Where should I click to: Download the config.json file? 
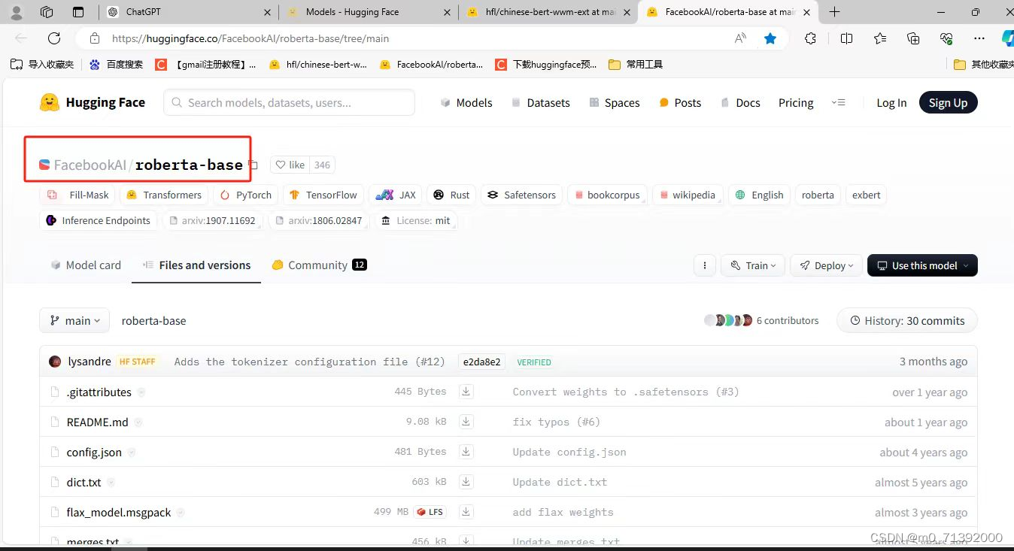(x=466, y=452)
